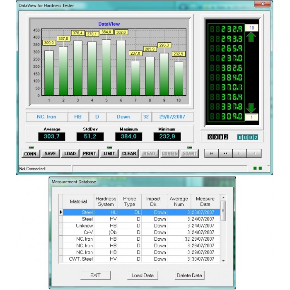Click the Hardness System column header
The image size is (290, 290).
106,201
